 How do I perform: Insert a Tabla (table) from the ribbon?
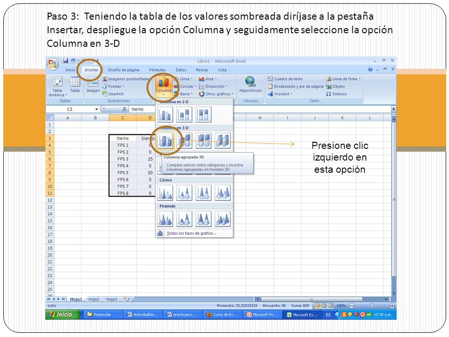click(75, 85)
